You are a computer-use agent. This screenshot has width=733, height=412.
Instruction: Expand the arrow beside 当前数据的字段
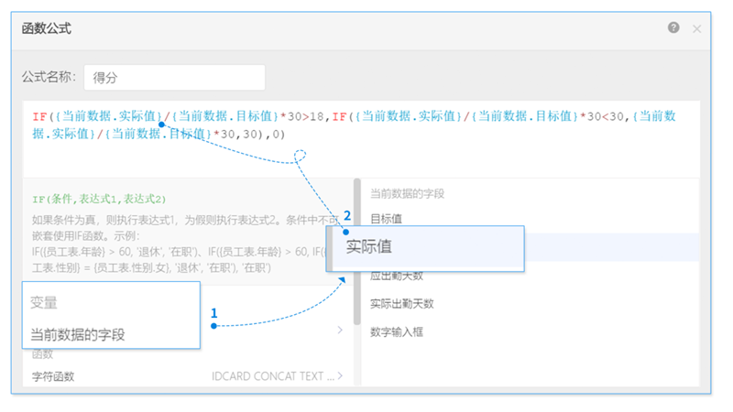340,330
